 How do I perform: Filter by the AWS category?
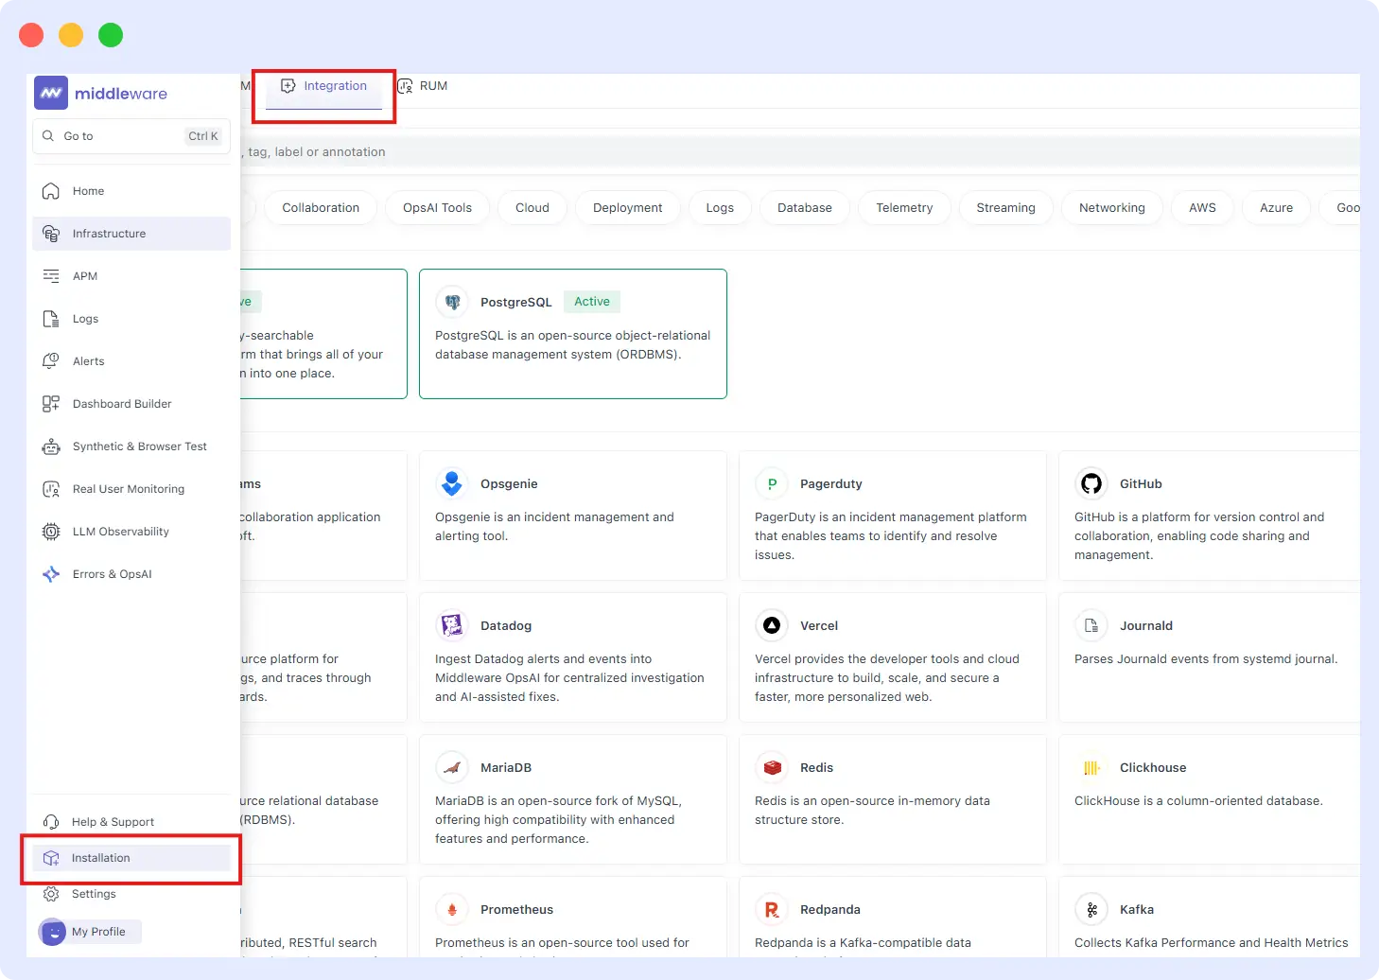click(1202, 208)
